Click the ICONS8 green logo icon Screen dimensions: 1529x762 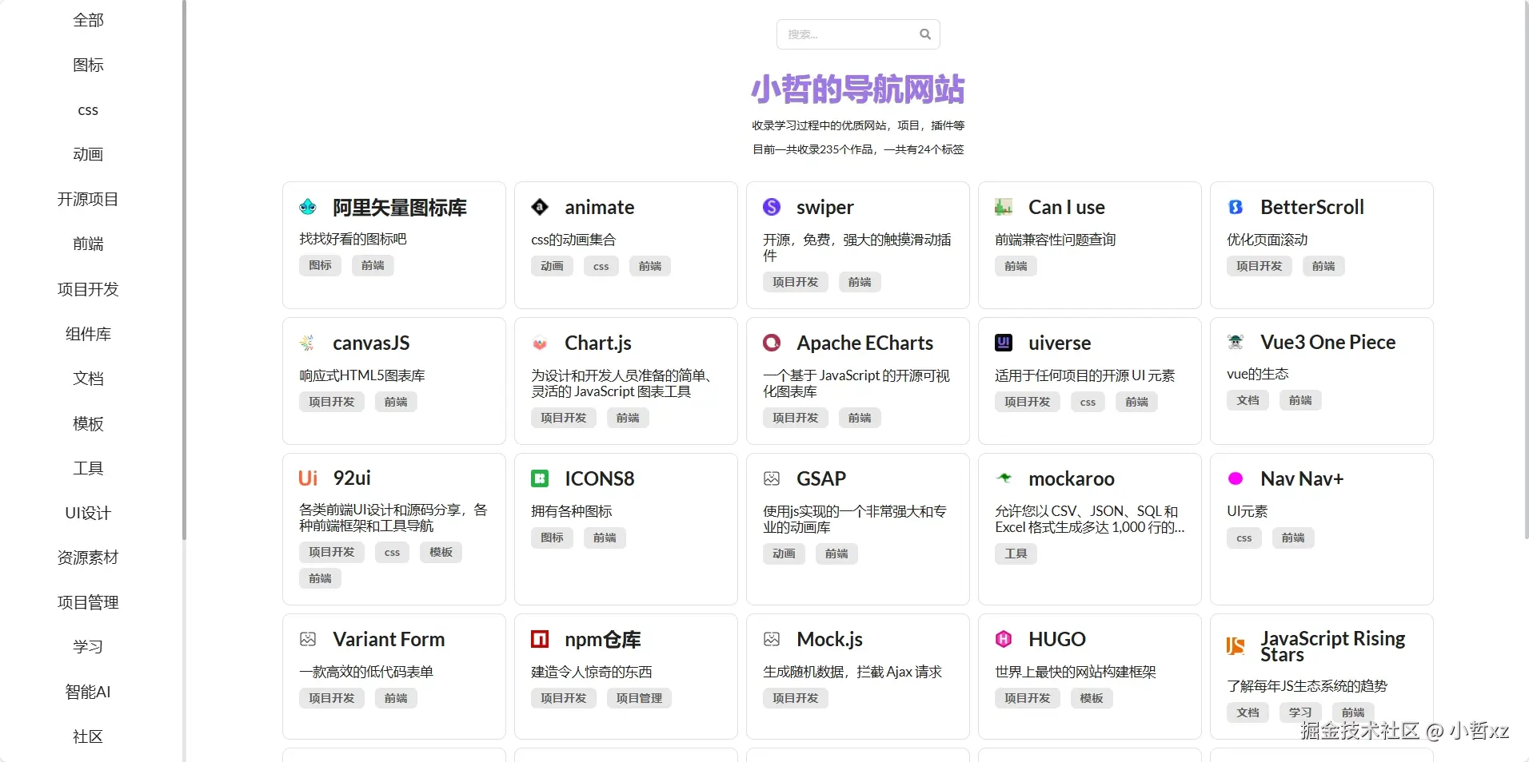540,478
